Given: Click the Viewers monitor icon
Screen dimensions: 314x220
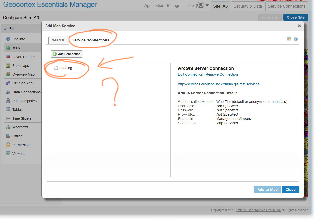Looking at the screenshot, I should coord(8,154).
